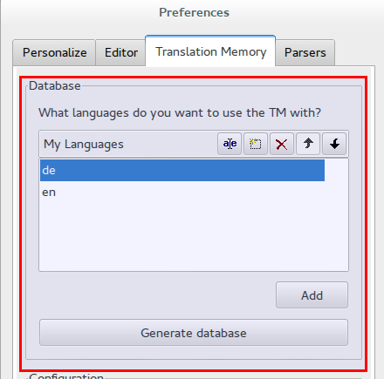Select the 'en' language row
This screenshot has width=384, height=379.
click(182, 193)
